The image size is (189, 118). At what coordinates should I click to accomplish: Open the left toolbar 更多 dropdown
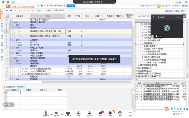[x=40, y=11]
